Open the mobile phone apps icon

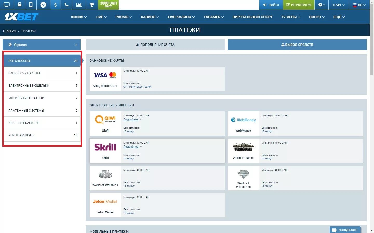point(31,5)
